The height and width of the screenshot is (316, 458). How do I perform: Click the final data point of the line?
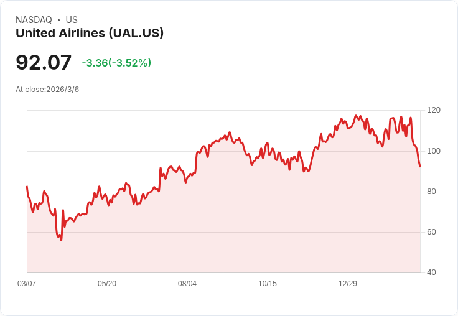click(x=420, y=167)
